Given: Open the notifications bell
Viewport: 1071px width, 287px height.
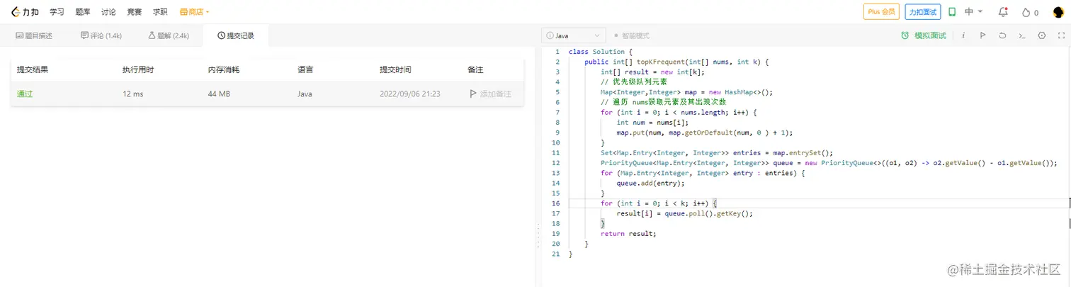Looking at the screenshot, I should (1003, 12).
